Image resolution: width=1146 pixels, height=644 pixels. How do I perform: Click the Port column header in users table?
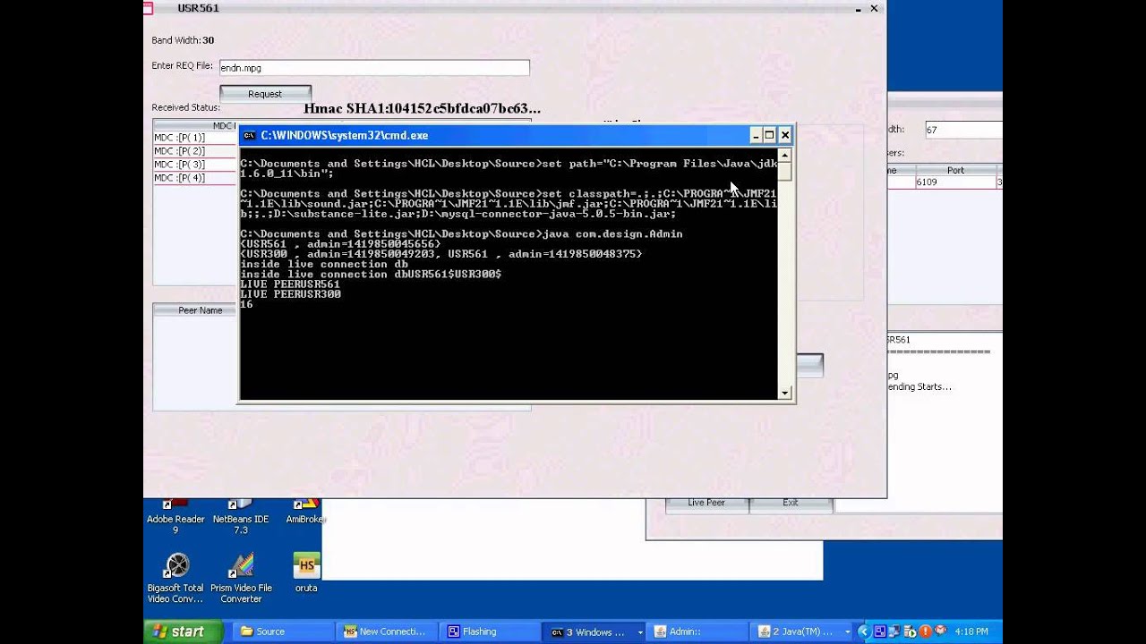click(x=955, y=170)
